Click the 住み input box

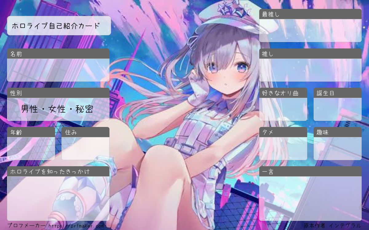point(85,148)
